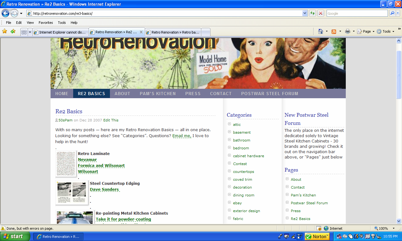The height and width of the screenshot is (241, 402).
Task: Open the Nevamar laminate link
Action: coord(87,160)
